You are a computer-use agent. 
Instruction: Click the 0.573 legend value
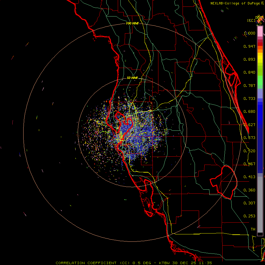point(249,138)
